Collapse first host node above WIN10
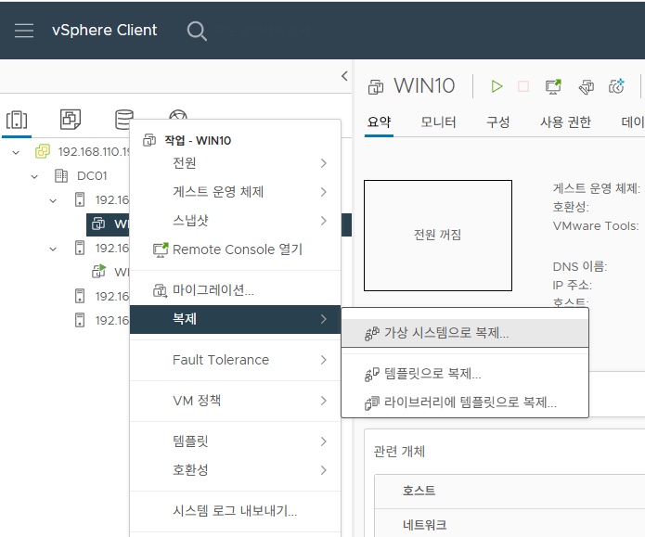This screenshot has width=645, height=537. pyautogui.click(x=53, y=200)
